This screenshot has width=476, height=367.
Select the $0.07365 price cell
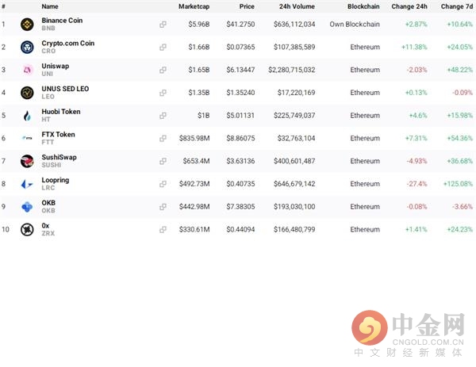(240, 47)
